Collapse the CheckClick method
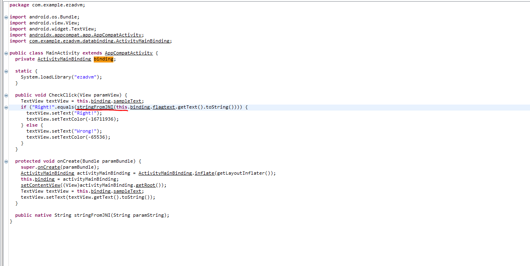The image size is (530, 266). tap(6, 95)
